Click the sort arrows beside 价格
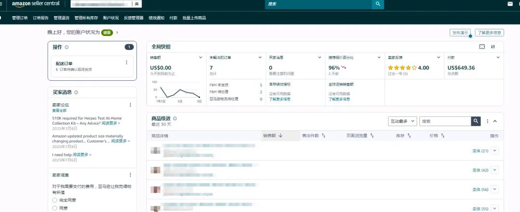Image resolution: width=520 pixels, height=212 pixels. pos(443,136)
